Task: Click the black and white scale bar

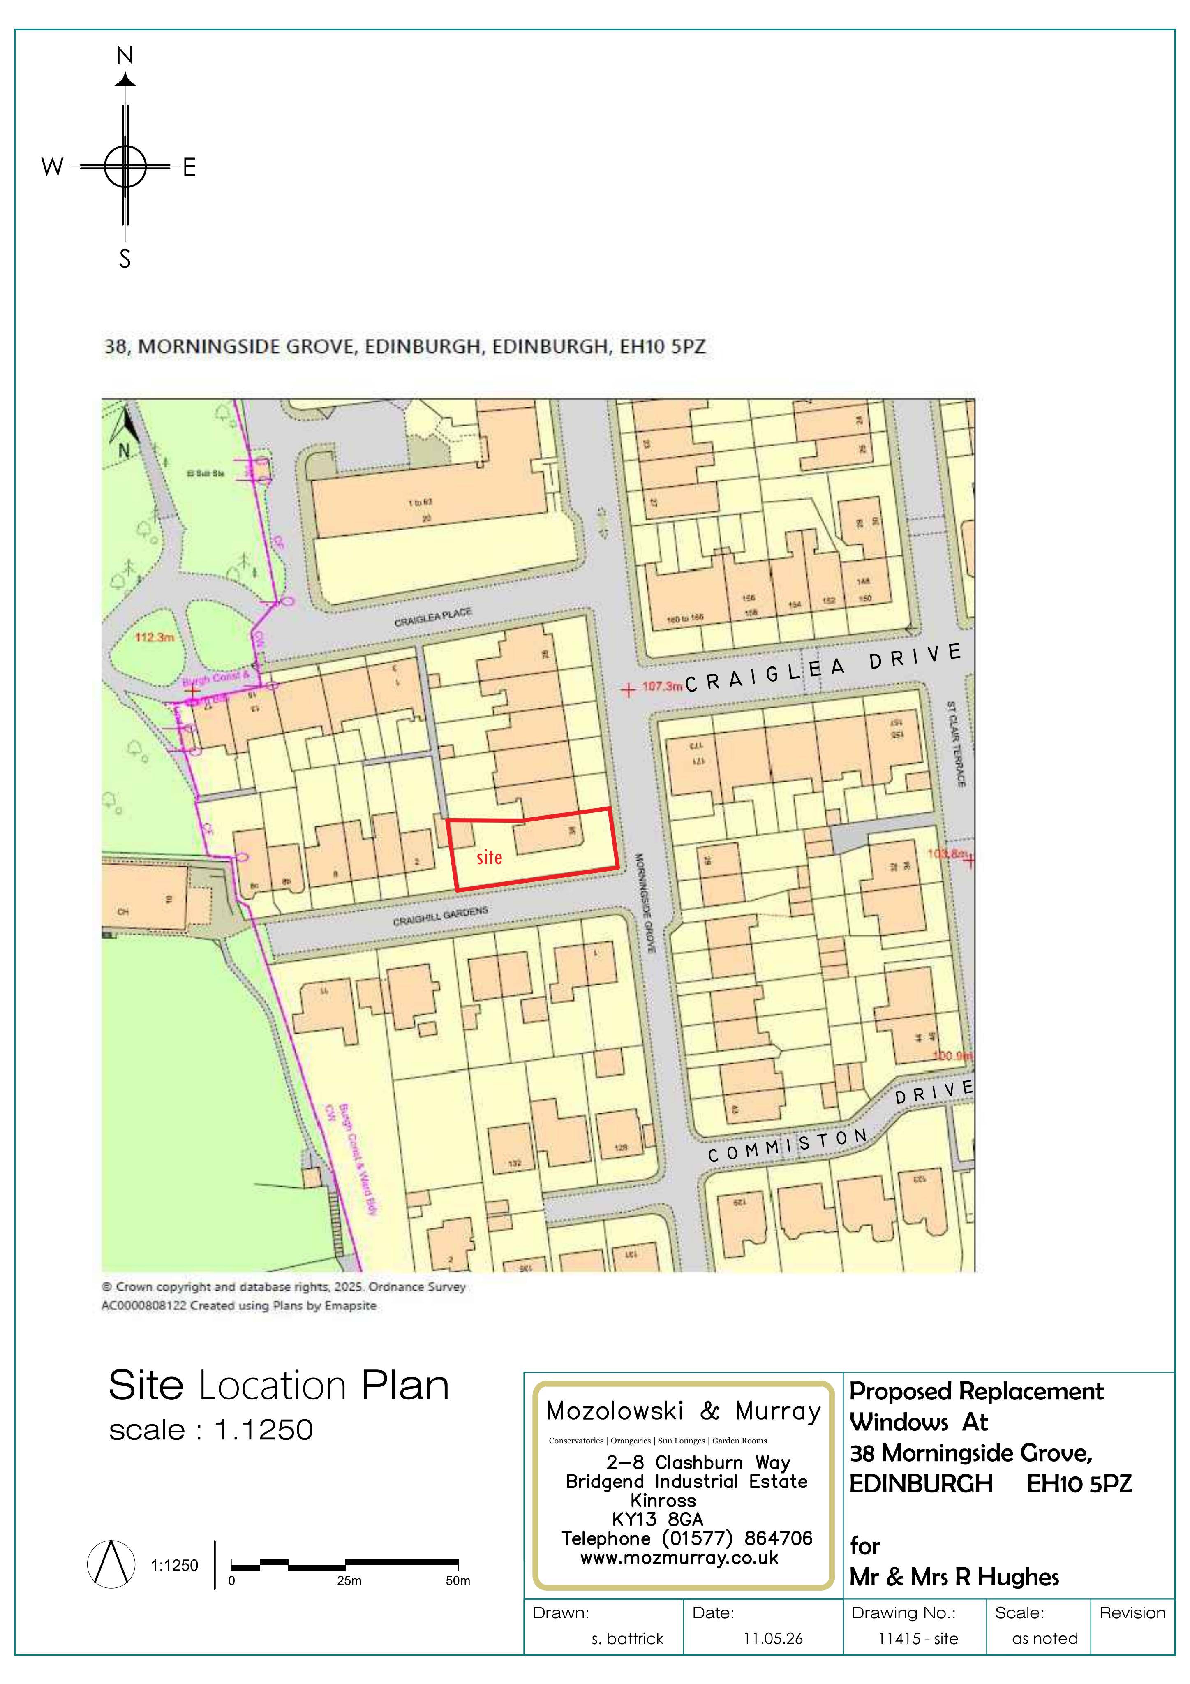Action: (x=344, y=1564)
